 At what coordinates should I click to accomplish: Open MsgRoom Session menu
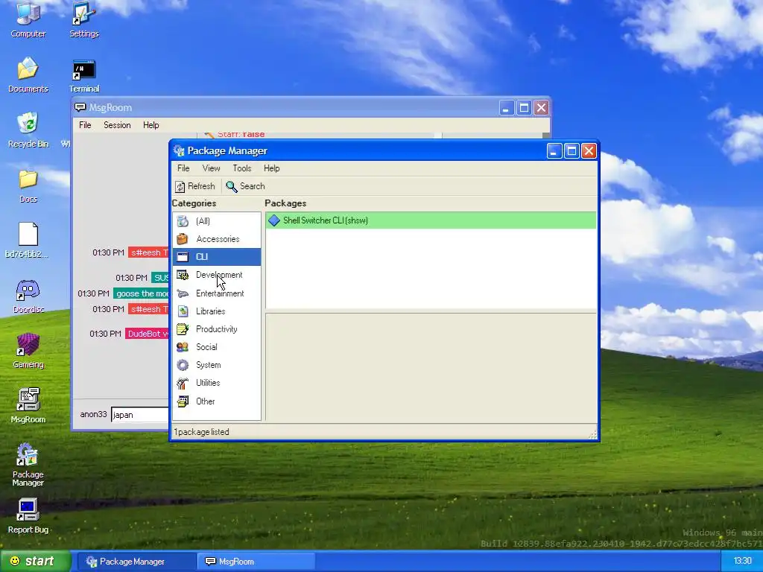(x=117, y=125)
